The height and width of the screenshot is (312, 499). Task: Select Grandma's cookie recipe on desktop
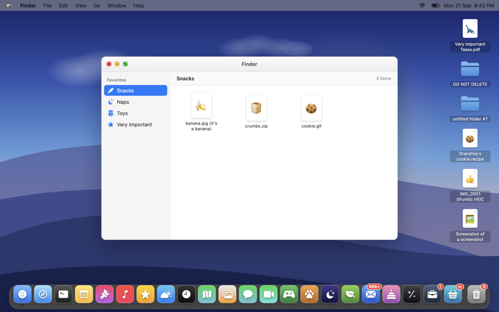[470, 145]
